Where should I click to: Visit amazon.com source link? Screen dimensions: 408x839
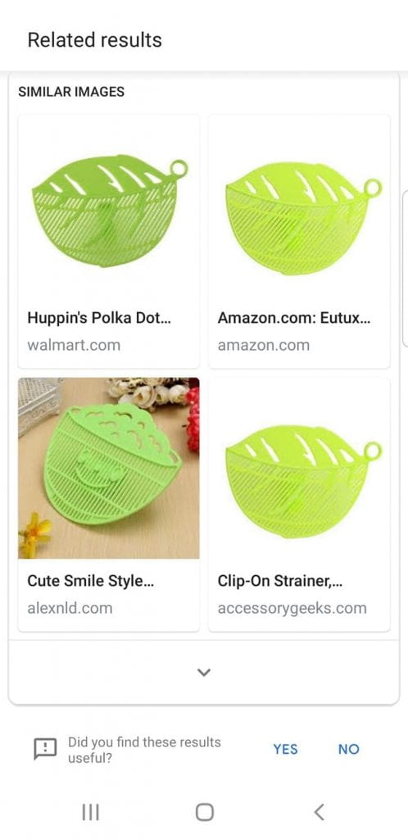tap(264, 345)
